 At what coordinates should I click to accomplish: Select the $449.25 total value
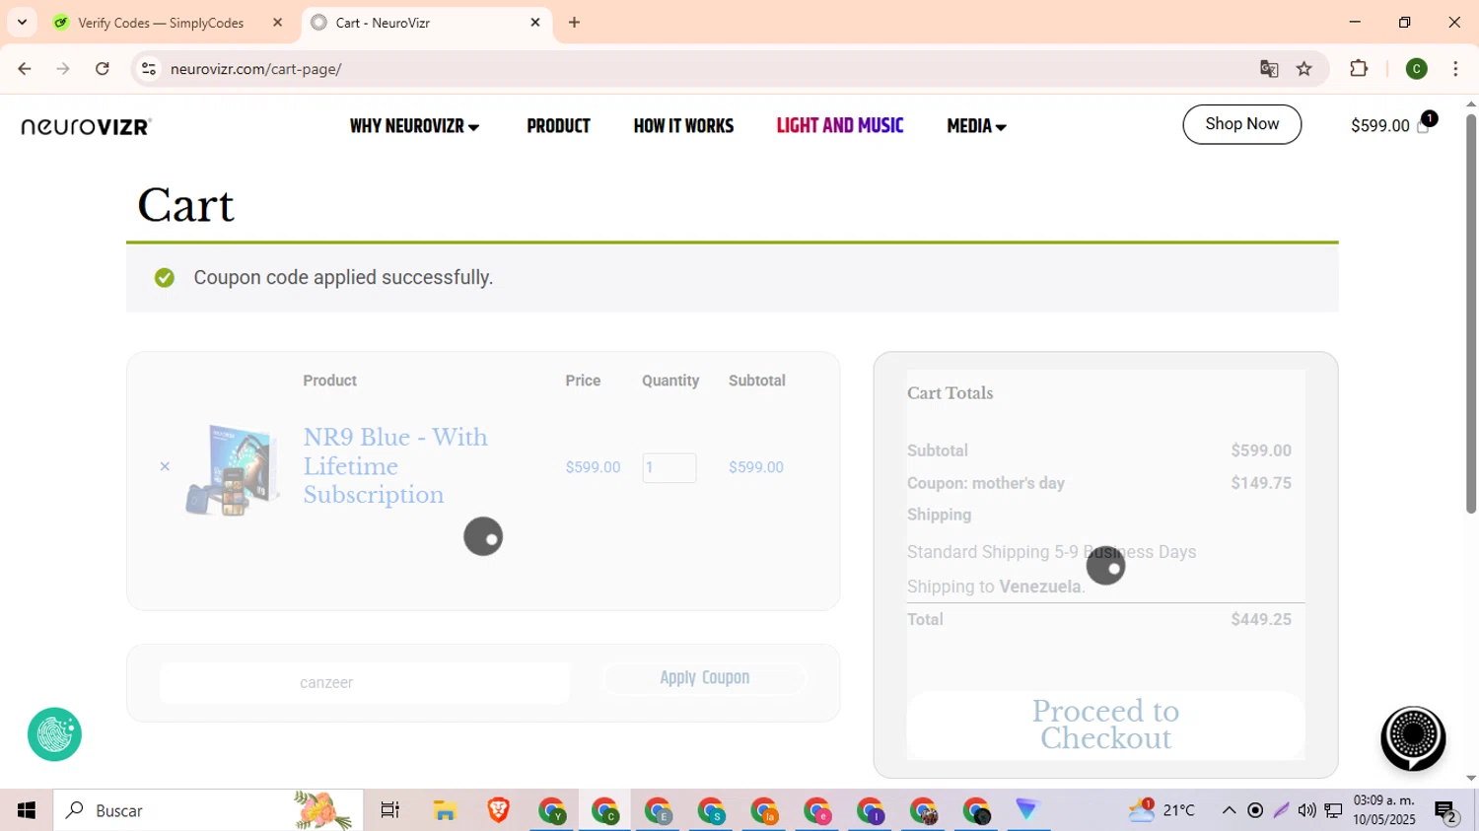1261,619
